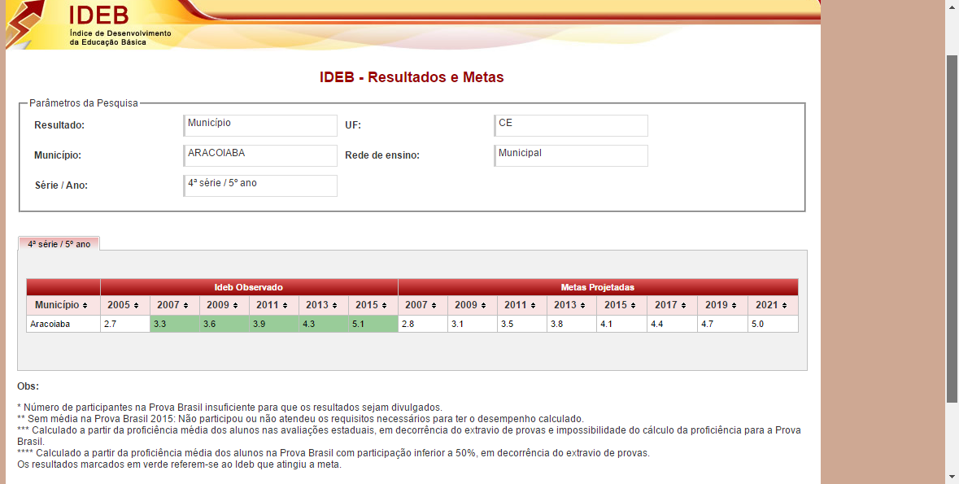Click the green 3.3 value cell
Screen dimensions: 959x484
click(x=174, y=324)
